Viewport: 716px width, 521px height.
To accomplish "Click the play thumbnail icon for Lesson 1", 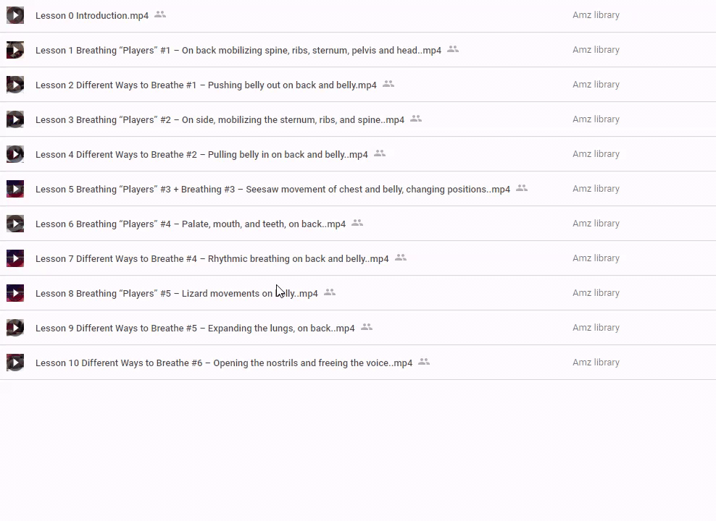I will point(15,50).
